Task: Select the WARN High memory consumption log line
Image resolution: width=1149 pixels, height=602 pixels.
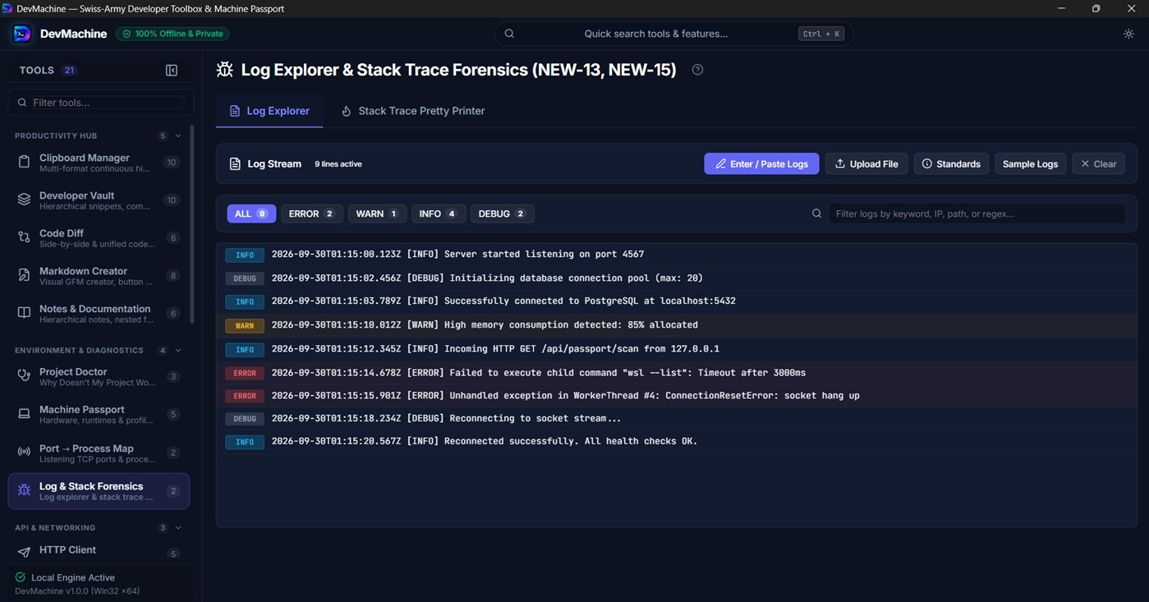Action: coord(677,325)
